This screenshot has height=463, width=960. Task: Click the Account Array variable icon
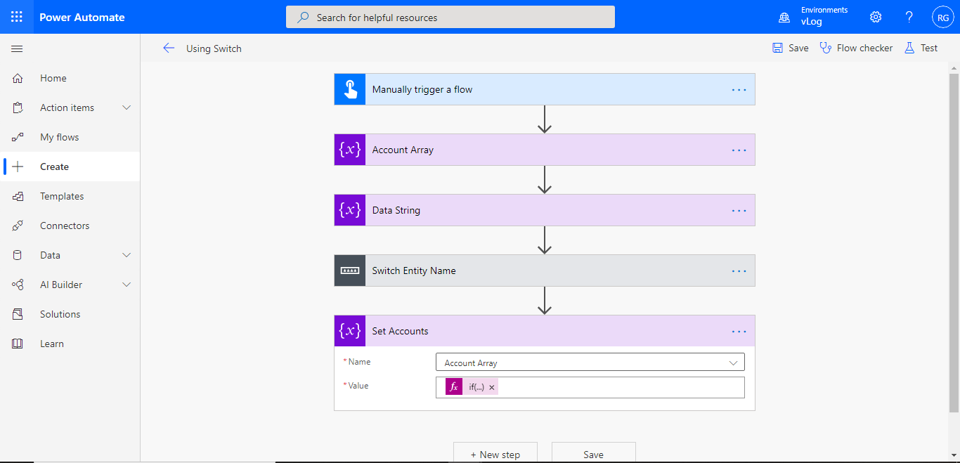point(350,150)
